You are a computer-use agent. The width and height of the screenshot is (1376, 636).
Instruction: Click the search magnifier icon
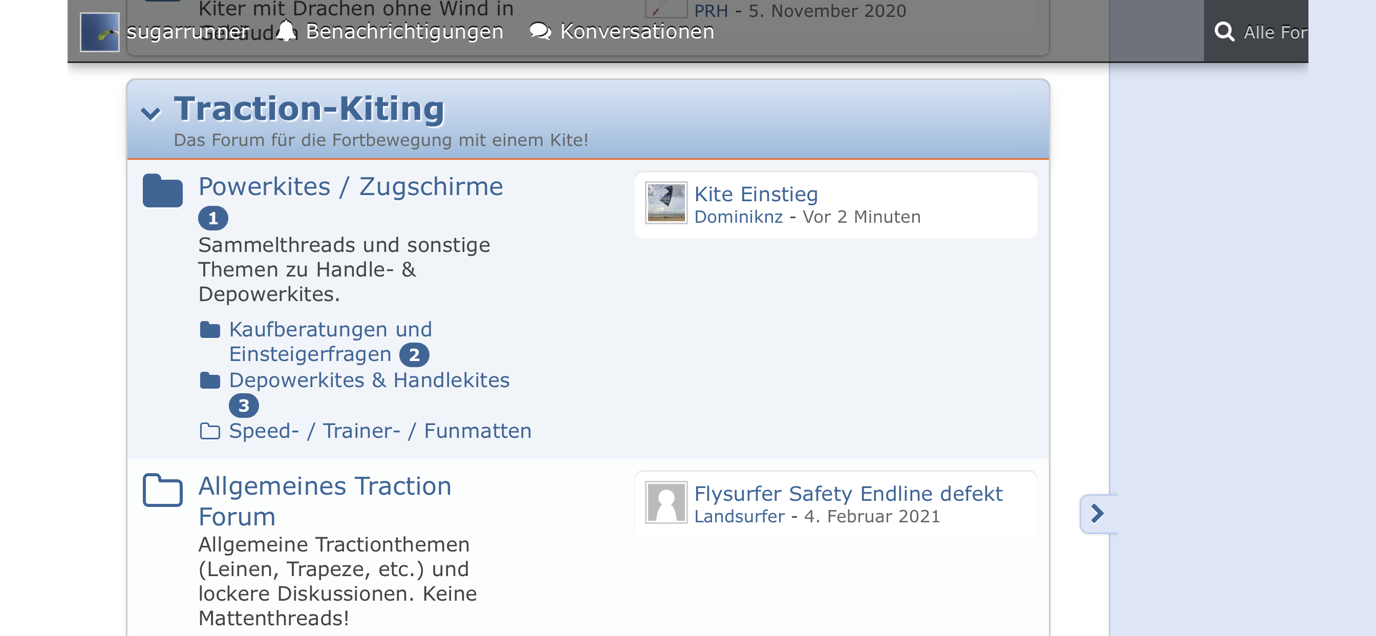coord(1224,32)
